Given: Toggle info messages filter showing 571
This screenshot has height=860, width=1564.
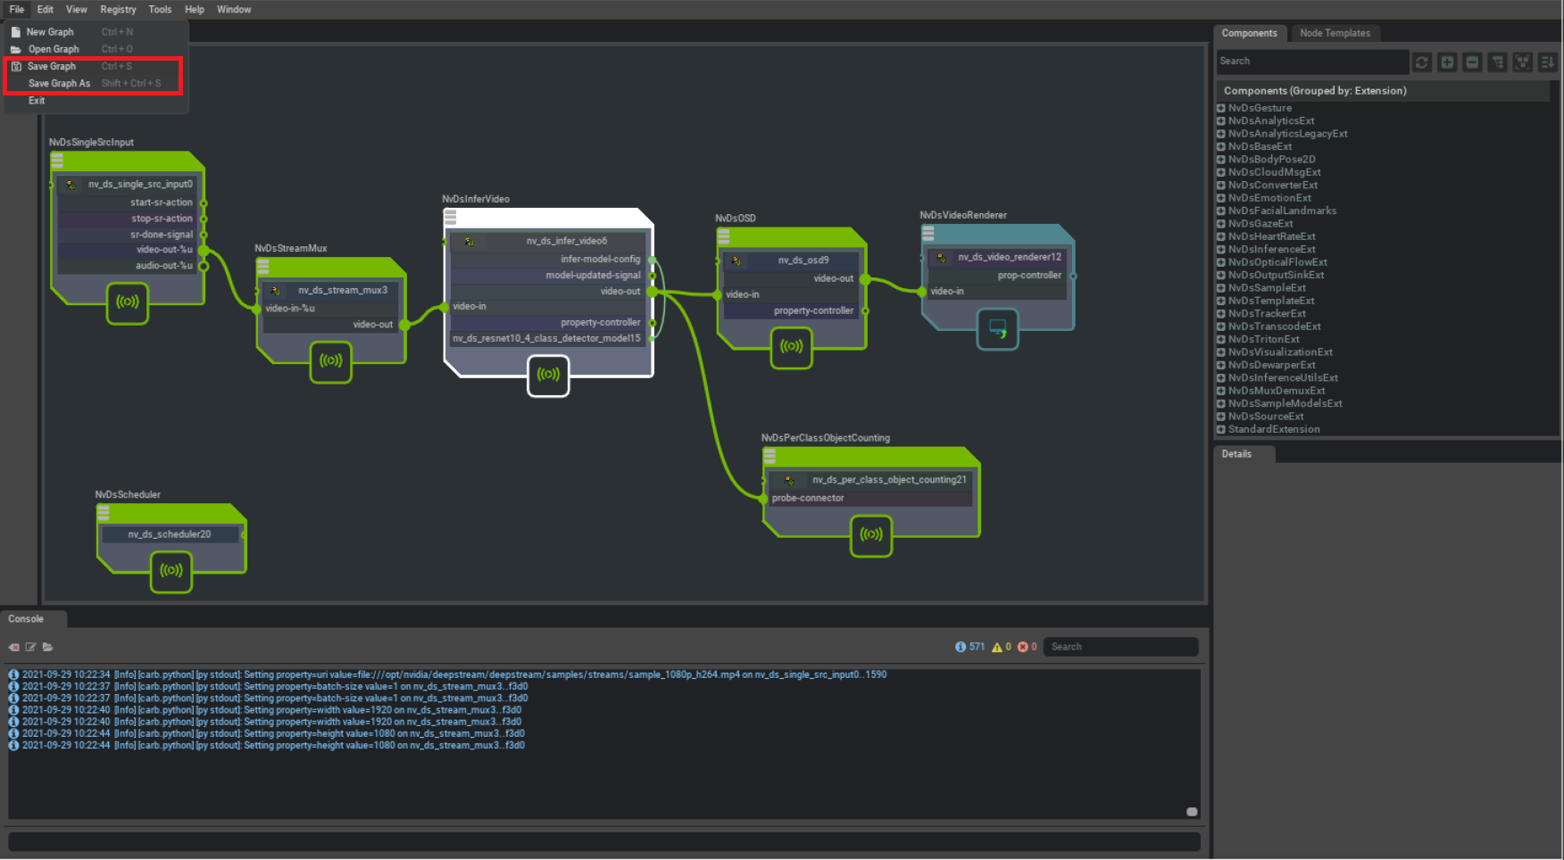Looking at the screenshot, I should pyautogui.click(x=969, y=647).
